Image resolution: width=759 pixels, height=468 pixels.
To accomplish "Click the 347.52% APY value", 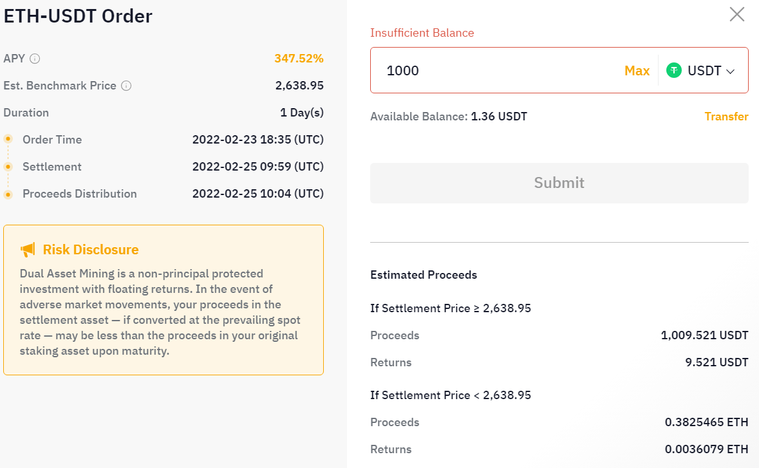I will pyautogui.click(x=299, y=59).
